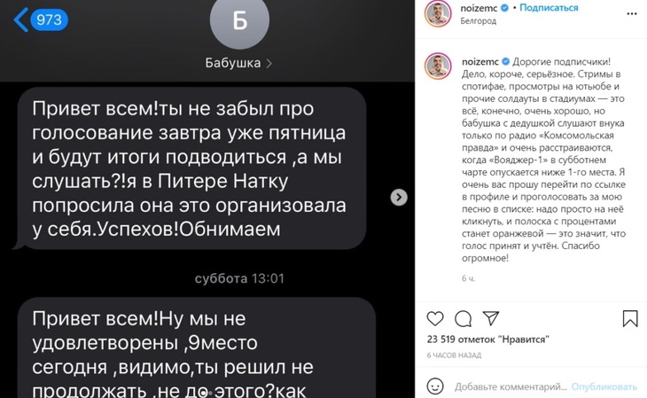647x398 pixels.
Task: Save the post with the bookmark icon
Action: (x=630, y=319)
